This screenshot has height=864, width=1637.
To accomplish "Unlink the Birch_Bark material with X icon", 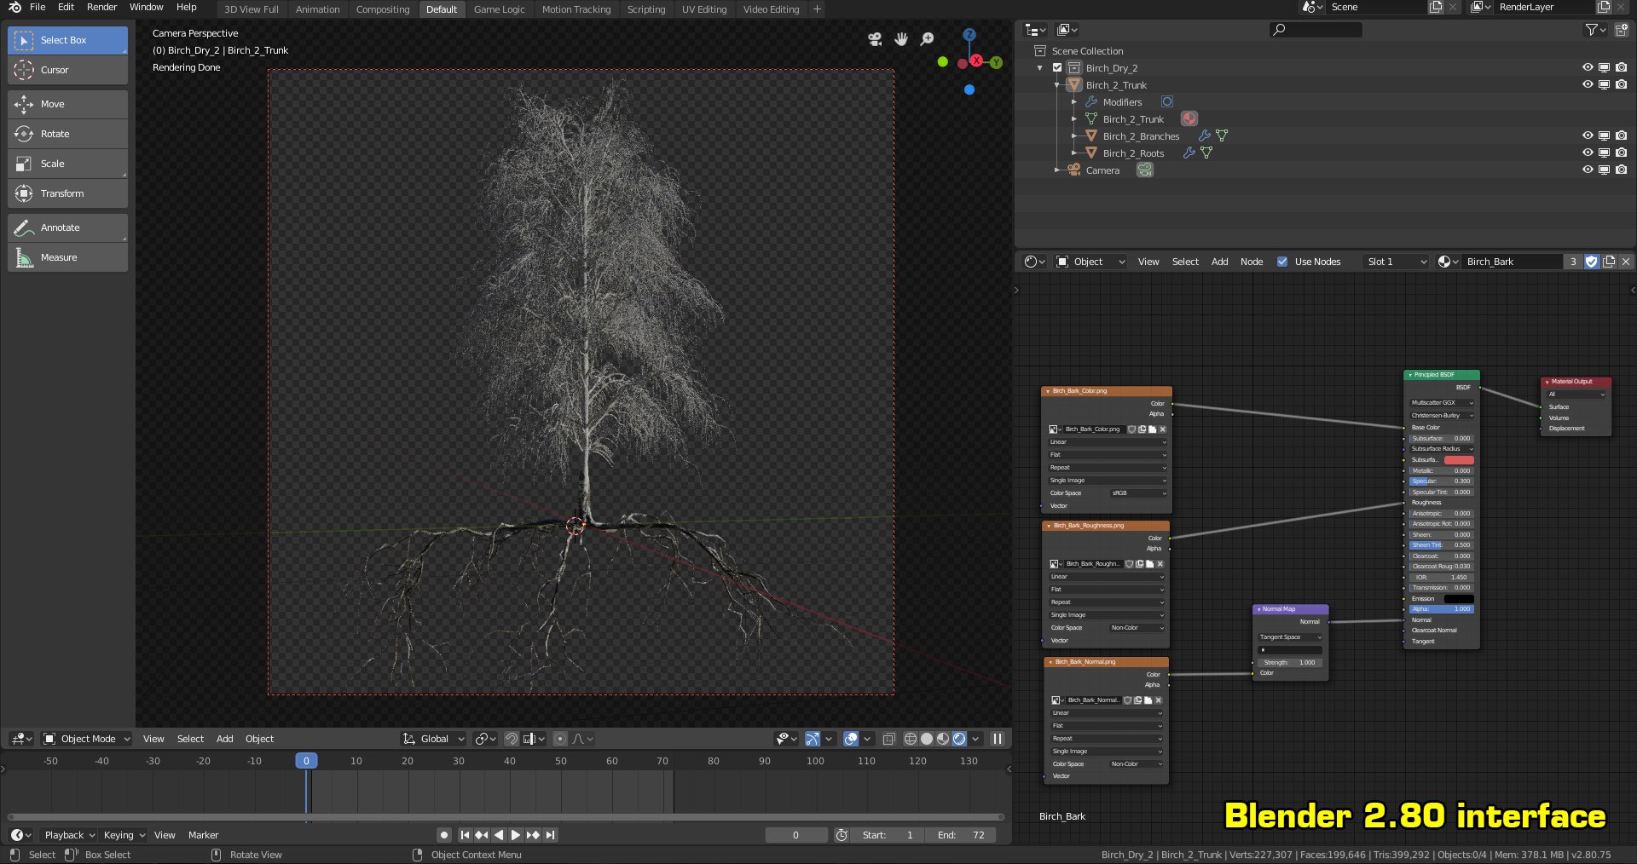I will click(x=1626, y=262).
